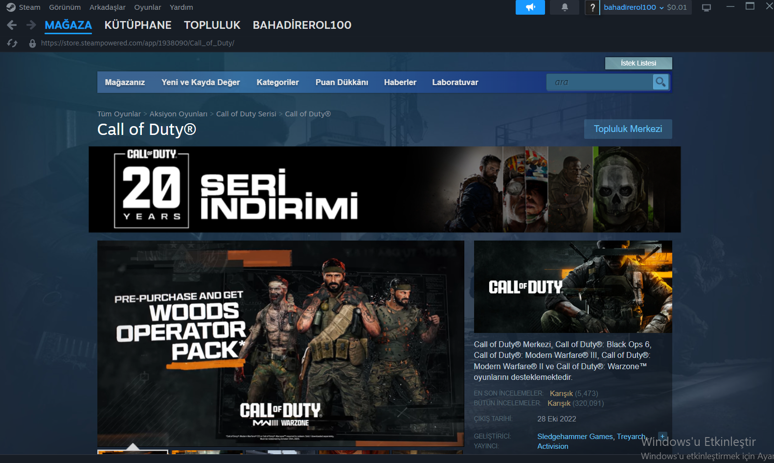Screen dimensions: 774x463
Task: Open the Call of Duty® breadcrumb link
Action: 308,114
